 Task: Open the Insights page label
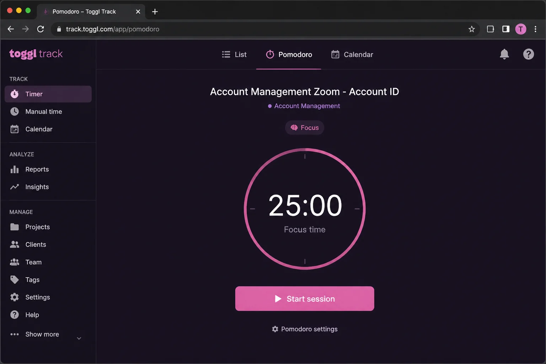[x=37, y=187]
